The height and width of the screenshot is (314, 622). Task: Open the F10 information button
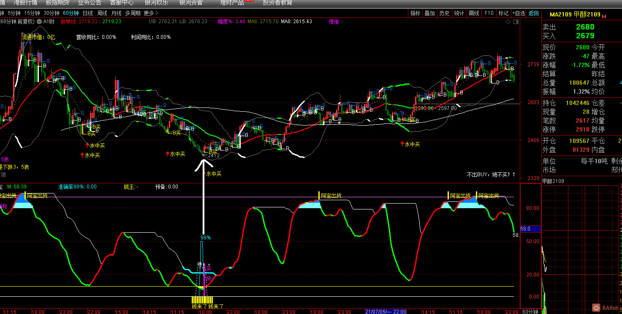(489, 13)
